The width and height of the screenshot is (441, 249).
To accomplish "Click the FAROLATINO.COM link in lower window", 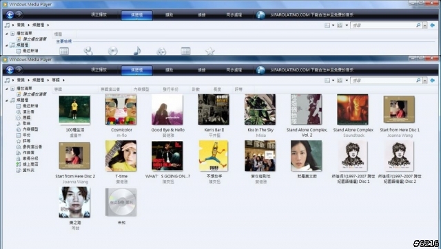I will coord(312,70).
